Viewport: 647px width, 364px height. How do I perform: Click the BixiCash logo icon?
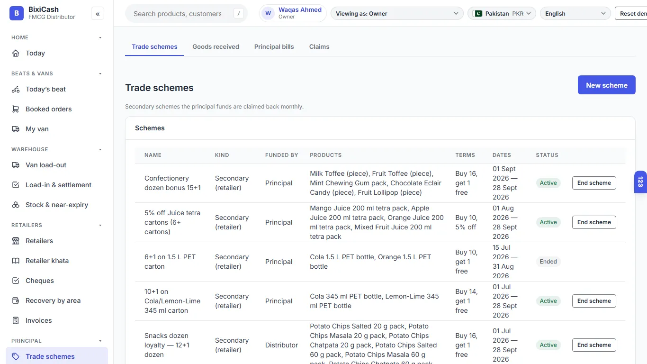[x=16, y=14]
